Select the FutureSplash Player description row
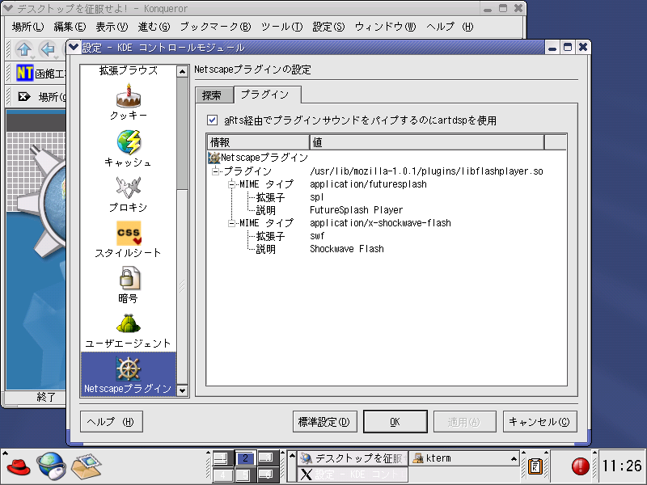 point(357,210)
